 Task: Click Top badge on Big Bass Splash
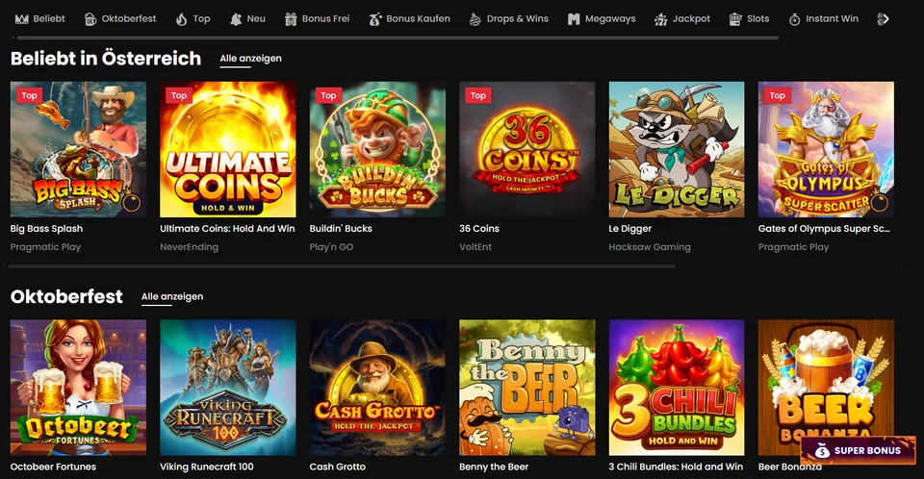coord(29,95)
